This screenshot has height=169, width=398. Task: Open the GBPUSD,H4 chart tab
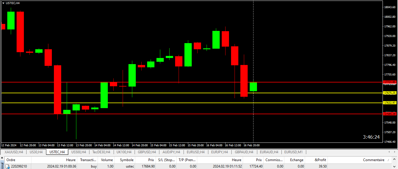coord(147,152)
